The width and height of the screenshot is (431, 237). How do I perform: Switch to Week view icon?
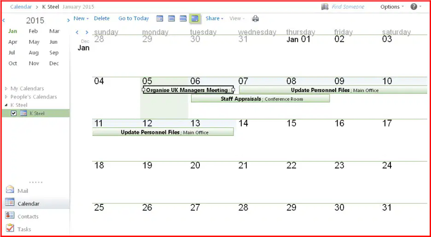pos(183,18)
